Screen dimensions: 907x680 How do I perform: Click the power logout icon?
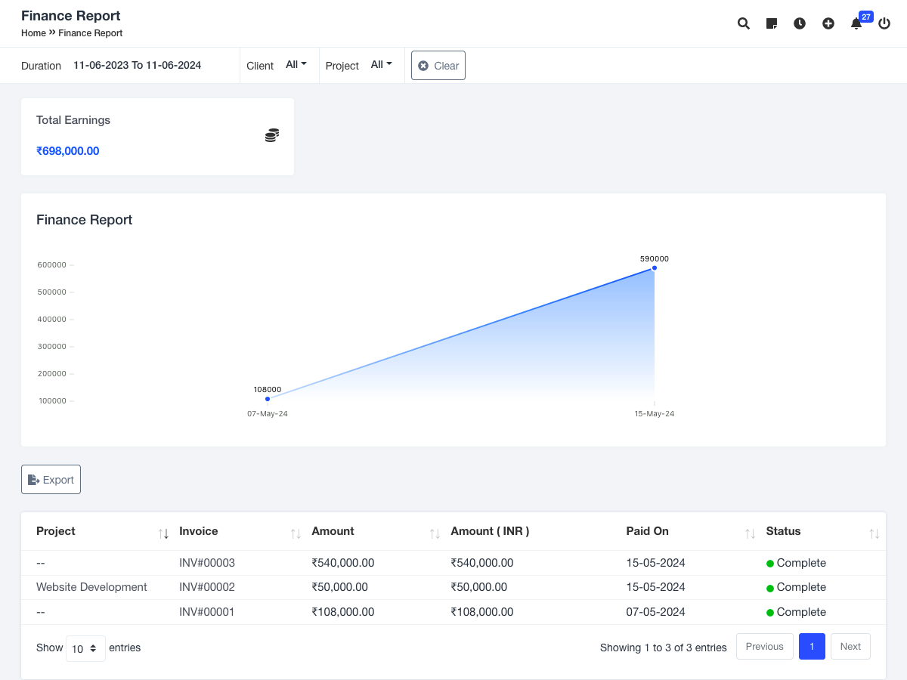point(884,23)
